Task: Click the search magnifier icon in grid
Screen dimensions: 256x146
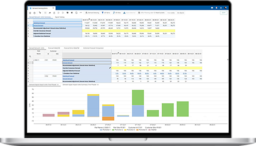Action: [30, 56]
